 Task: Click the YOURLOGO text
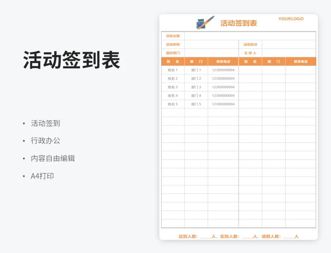tap(291, 19)
